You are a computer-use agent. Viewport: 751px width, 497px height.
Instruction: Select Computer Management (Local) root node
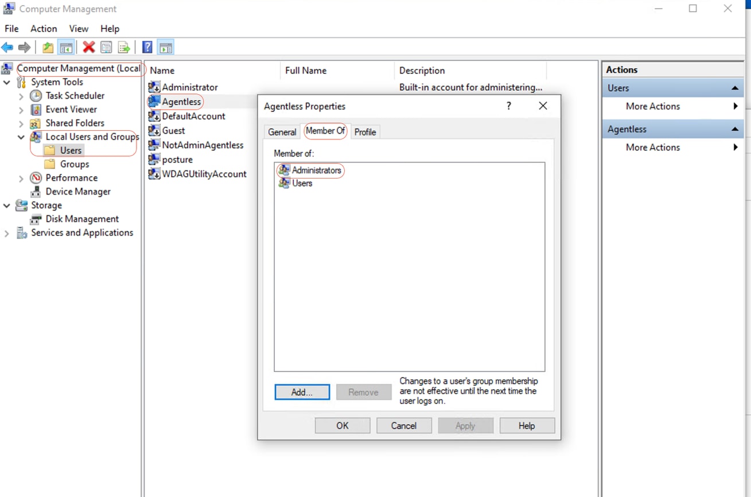(79, 68)
